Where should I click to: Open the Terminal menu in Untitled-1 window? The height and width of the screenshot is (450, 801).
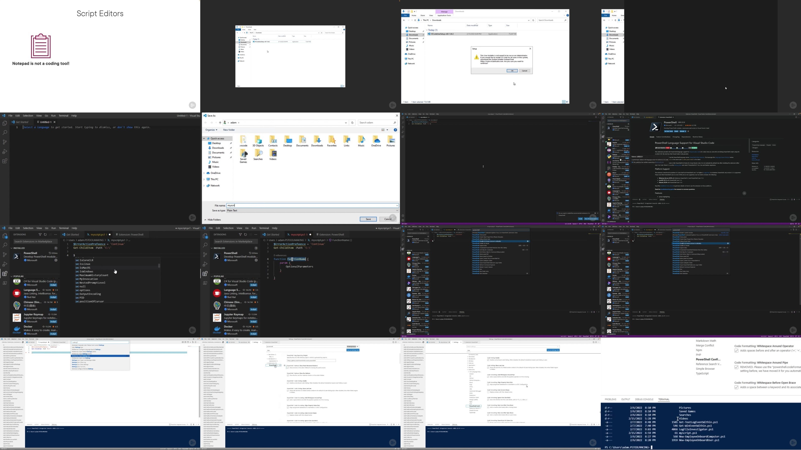(63, 115)
